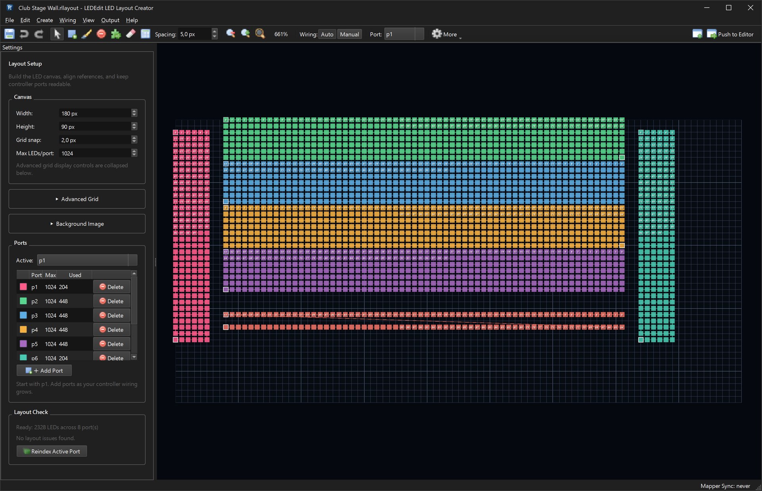Click the Add Port plus icon
This screenshot has height=491, width=762.
pos(29,370)
